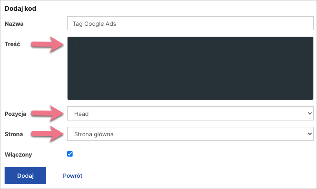This screenshot has height=189, width=317.
Task: Click the Pozycja field label
Action: (x=15, y=113)
